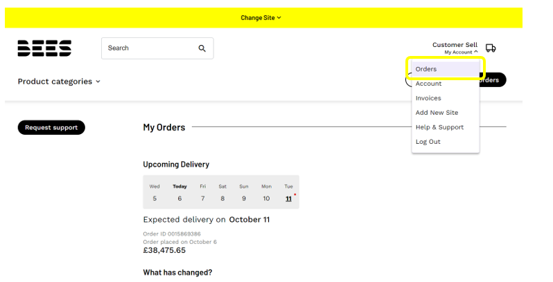Click the BEES logo
Image resolution: width=553 pixels, height=282 pixels.
(44, 48)
